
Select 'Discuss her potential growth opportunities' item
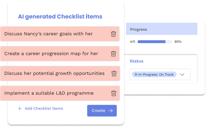point(60,73)
